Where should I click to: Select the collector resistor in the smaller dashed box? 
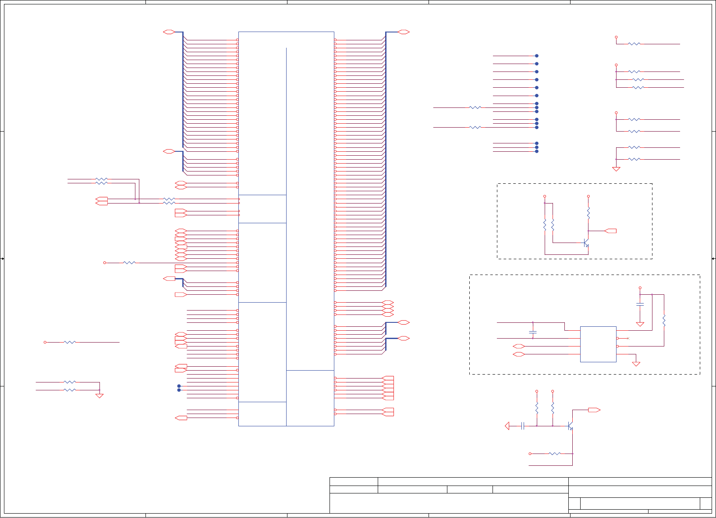click(588, 213)
